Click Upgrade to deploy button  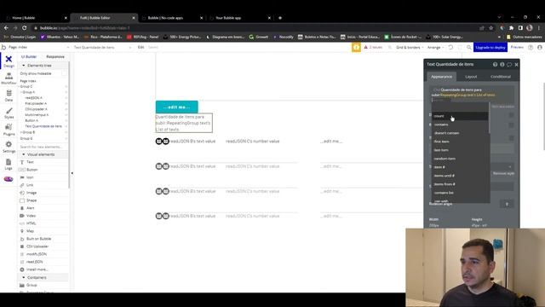(x=490, y=47)
